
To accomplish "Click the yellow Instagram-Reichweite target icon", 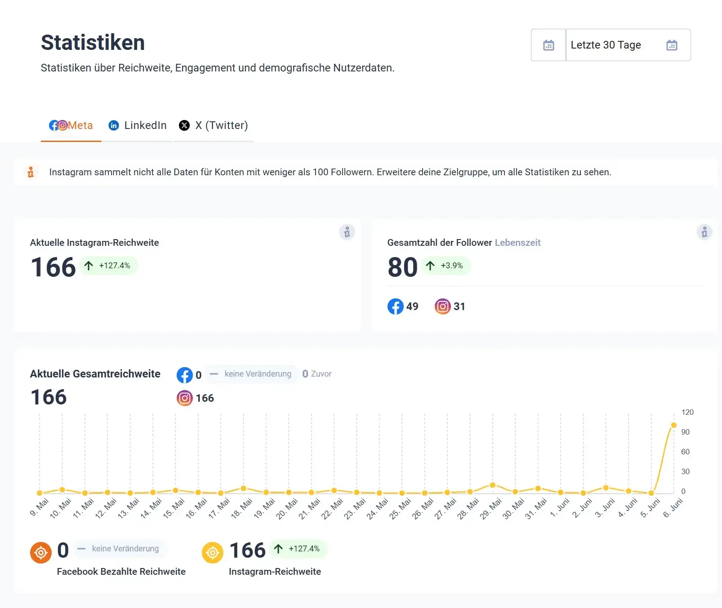I will (x=213, y=552).
